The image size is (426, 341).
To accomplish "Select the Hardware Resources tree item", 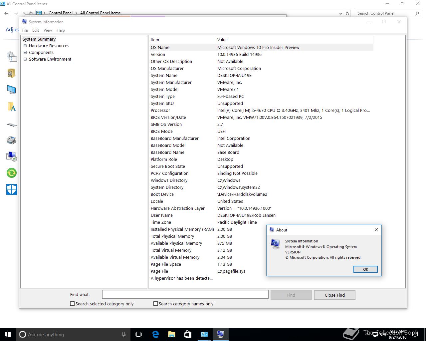I will point(49,46).
